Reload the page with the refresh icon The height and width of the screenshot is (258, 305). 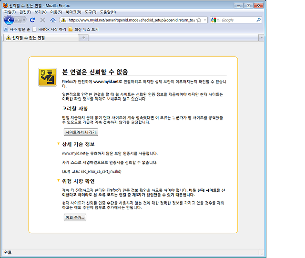coord(32,20)
